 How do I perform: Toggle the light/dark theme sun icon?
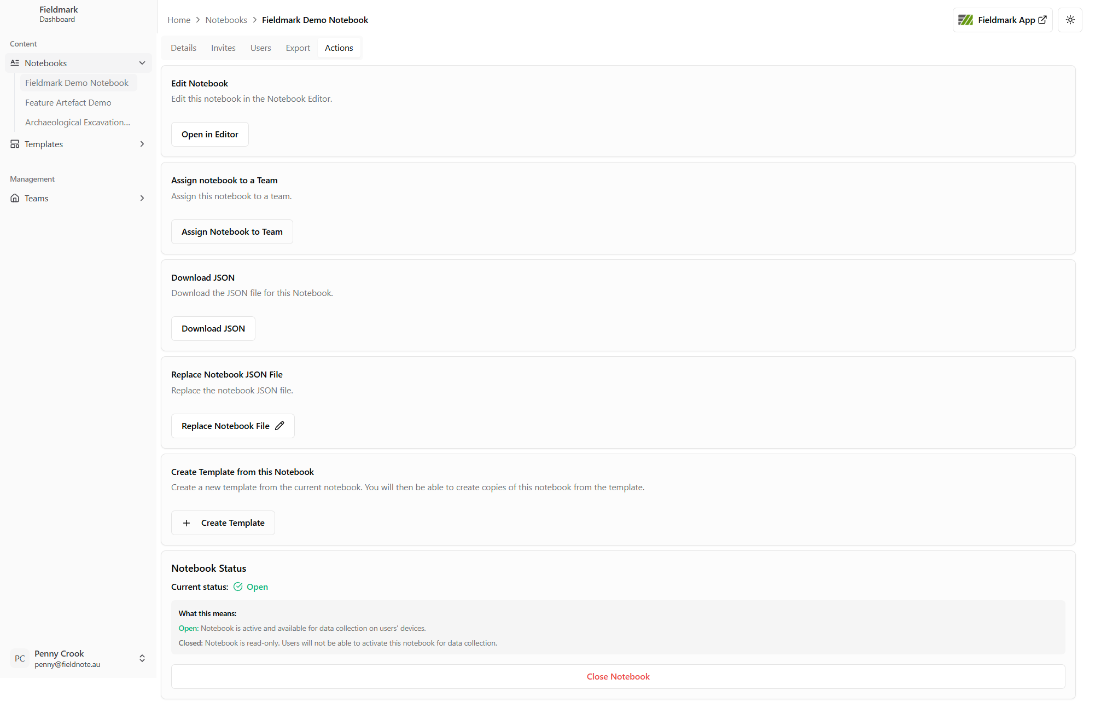pos(1070,20)
